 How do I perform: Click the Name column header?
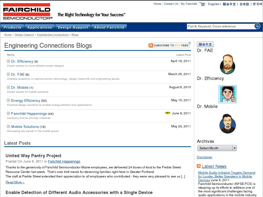tap(10, 55)
